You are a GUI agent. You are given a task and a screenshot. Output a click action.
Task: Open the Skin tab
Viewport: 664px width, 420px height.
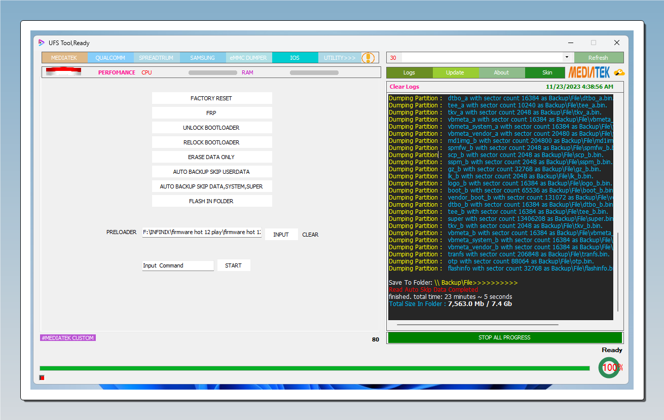pyautogui.click(x=545, y=72)
